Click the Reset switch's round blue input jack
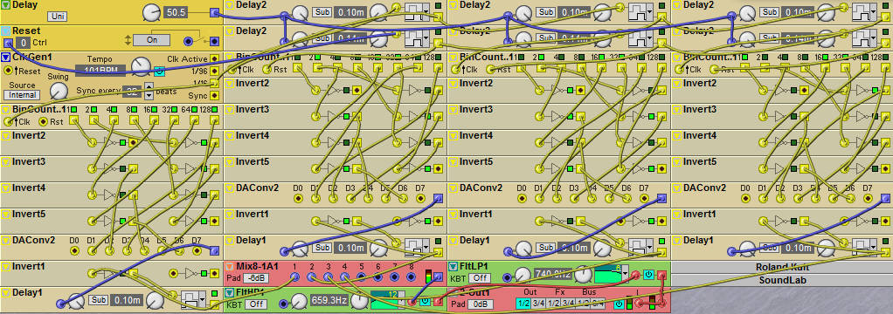893x314 pixels. pyautogui.click(x=189, y=41)
